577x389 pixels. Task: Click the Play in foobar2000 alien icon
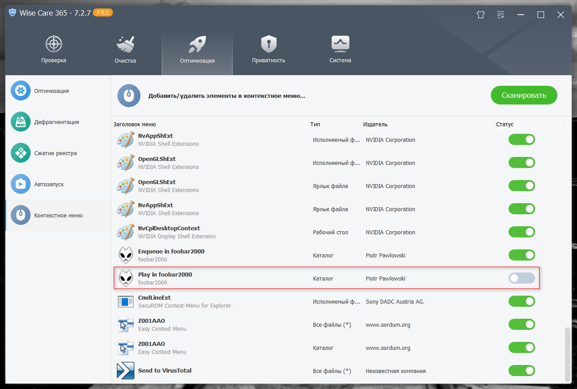[126, 278]
